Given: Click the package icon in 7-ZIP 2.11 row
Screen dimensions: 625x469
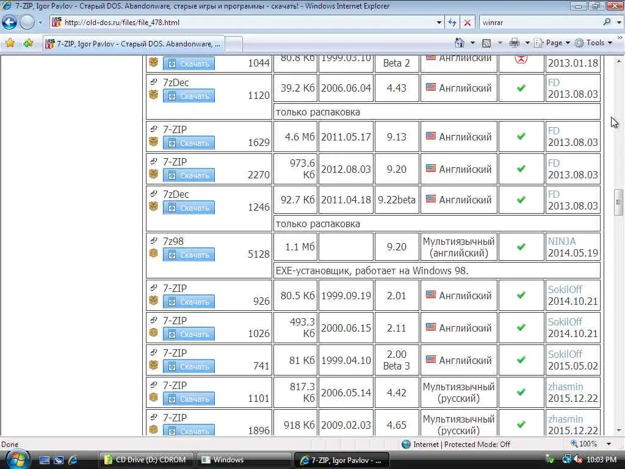Looking at the screenshot, I should (x=153, y=333).
